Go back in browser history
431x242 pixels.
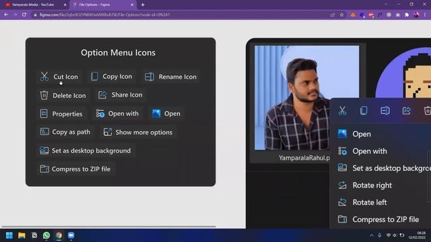[6, 15]
